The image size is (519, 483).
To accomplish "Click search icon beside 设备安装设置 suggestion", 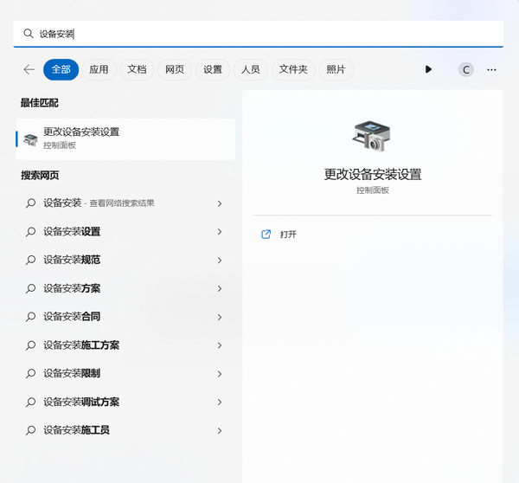I will [31, 231].
